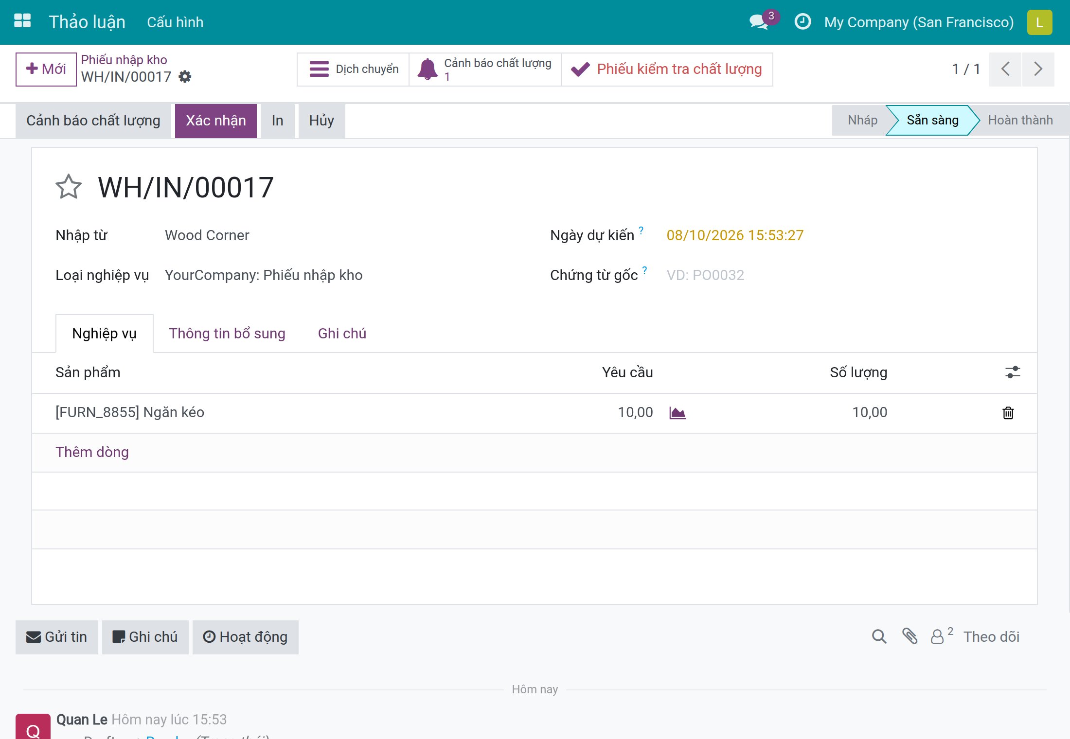Click the user avatar L
The image size is (1070, 739).
coord(1039,22)
